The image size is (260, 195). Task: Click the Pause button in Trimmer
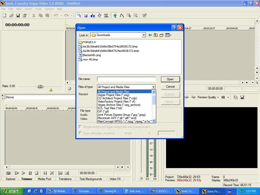(x=30, y=173)
